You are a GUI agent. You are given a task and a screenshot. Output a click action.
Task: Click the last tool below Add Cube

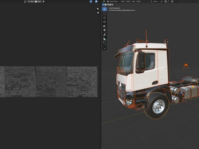[x=104, y=48]
